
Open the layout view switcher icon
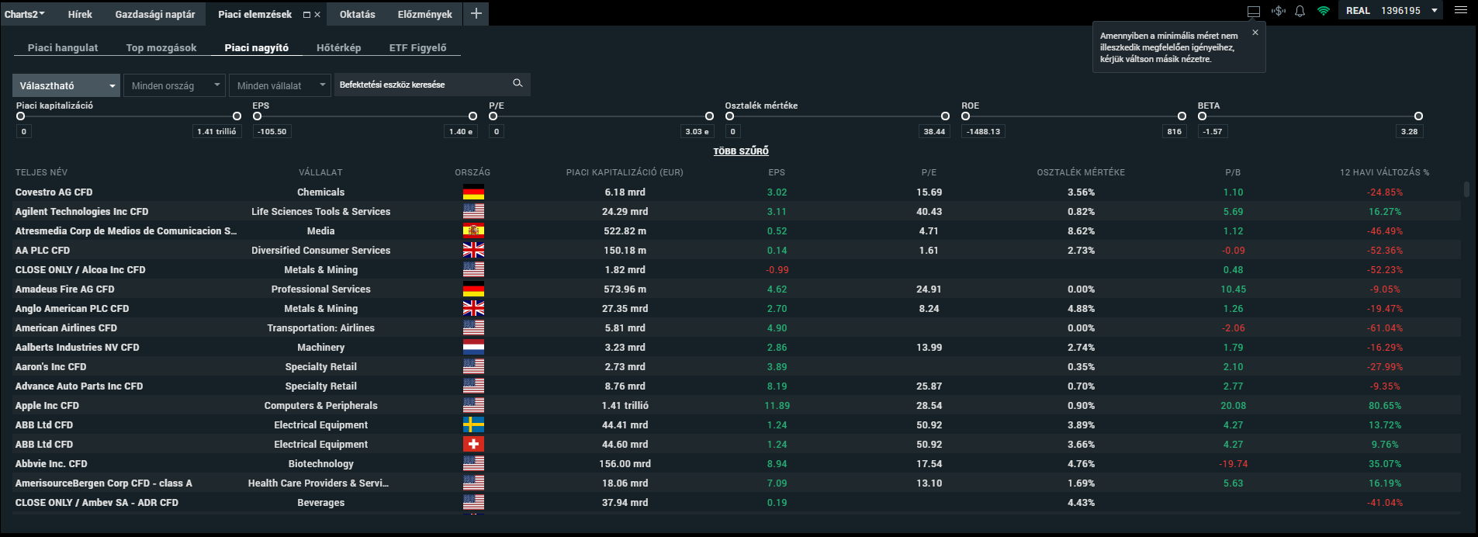point(1253,11)
